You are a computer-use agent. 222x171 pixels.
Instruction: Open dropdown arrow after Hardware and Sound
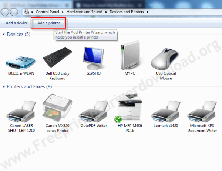click(x=106, y=12)
